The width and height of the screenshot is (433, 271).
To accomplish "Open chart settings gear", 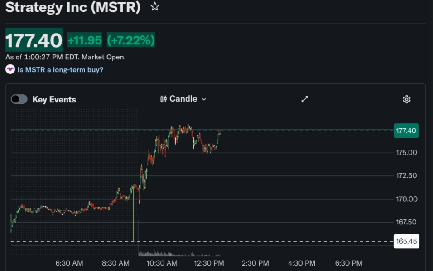I will click(x=406, y=99).
